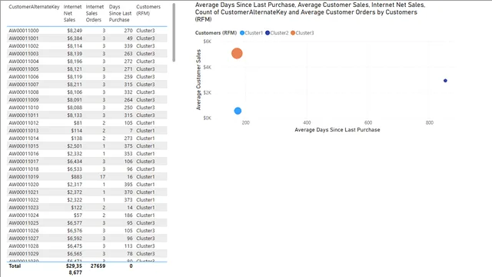The image size is (492, 277).
Task: Click the $6,577 net sales value
Action: pos(75,223)
